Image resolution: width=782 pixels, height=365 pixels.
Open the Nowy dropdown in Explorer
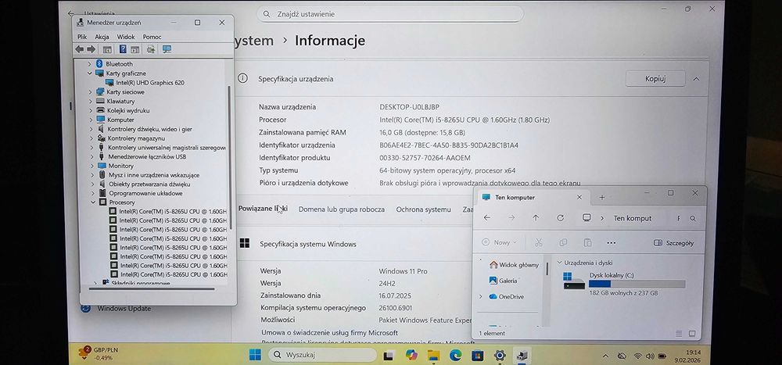pyautogui.click(x=500, y=242)
